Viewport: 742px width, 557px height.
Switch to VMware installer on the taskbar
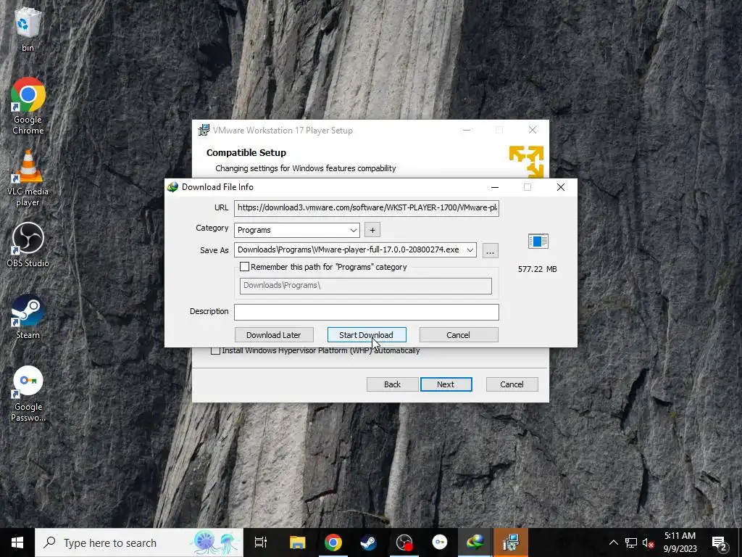(511, 542)
